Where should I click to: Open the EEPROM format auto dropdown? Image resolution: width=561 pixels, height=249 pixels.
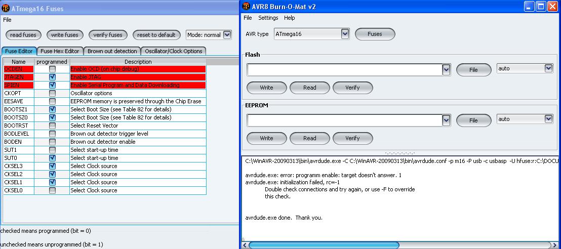click(x=525, y=119)
